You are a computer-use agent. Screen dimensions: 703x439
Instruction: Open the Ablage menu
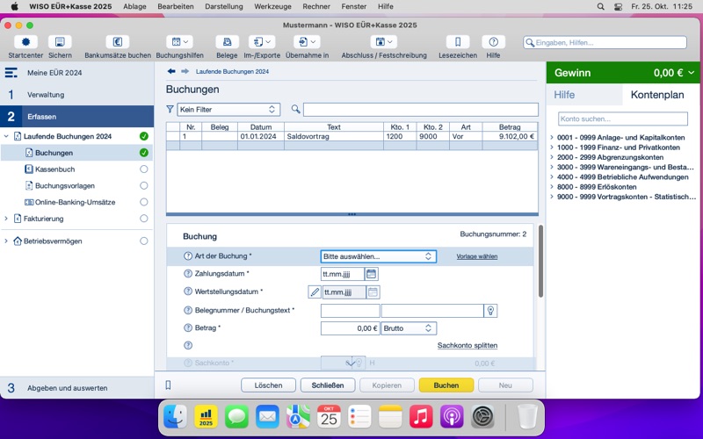click(134, 6)
